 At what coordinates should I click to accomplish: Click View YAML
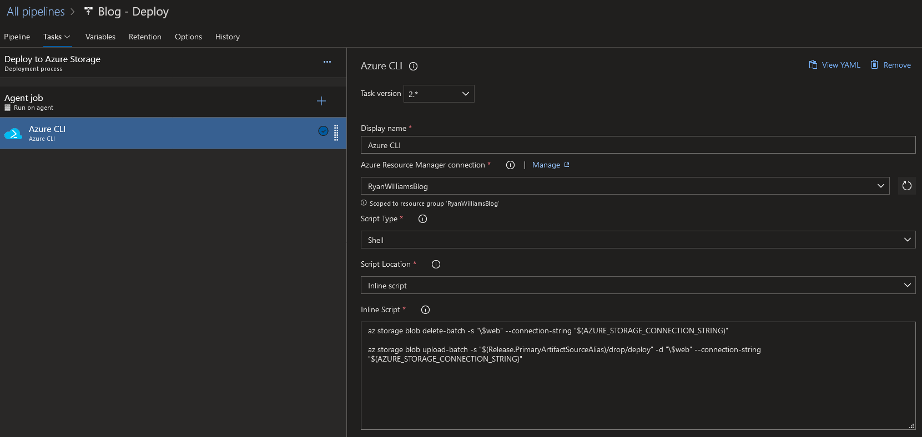pos(834,65)
